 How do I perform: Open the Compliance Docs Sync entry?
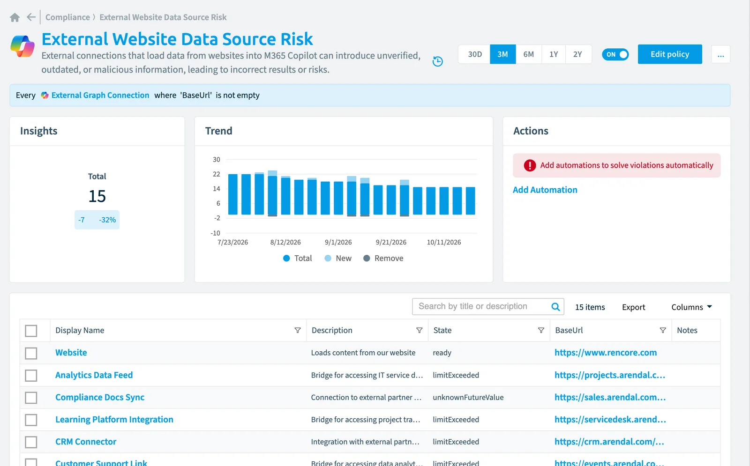(x=100, y=397)
